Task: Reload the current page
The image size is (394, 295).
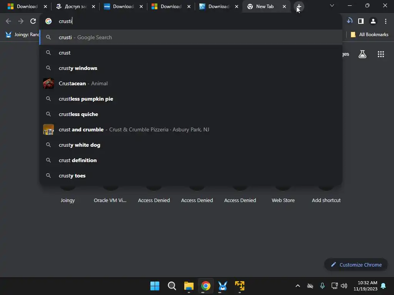Action: pos(33,21)
